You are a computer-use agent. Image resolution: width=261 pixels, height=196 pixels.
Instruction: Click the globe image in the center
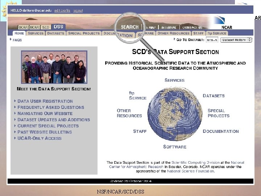pyautogui.click(x=175, y=114)
